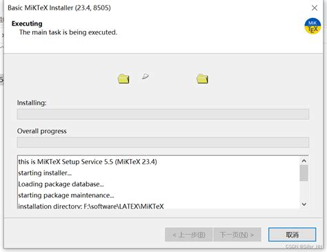This screenshot has width=327, height=252.
Task: Click the log scrollbar up arrow
Action: pos(304,161)
